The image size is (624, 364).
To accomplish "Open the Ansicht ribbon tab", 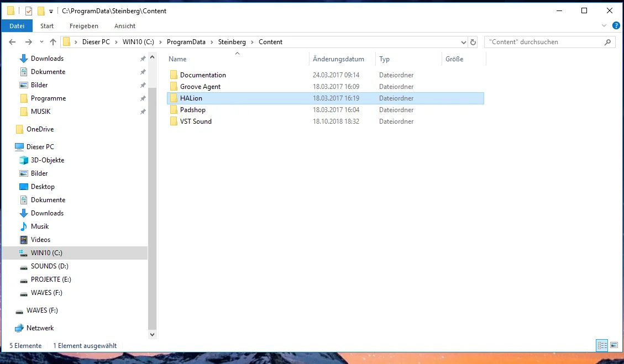I will point(125,26).
